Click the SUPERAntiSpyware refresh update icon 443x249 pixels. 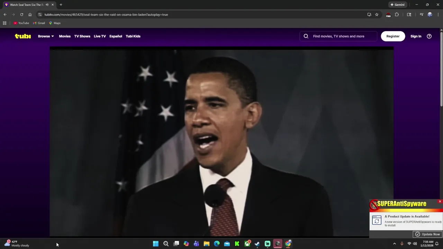pyautogui.click(x=377, y=220)
